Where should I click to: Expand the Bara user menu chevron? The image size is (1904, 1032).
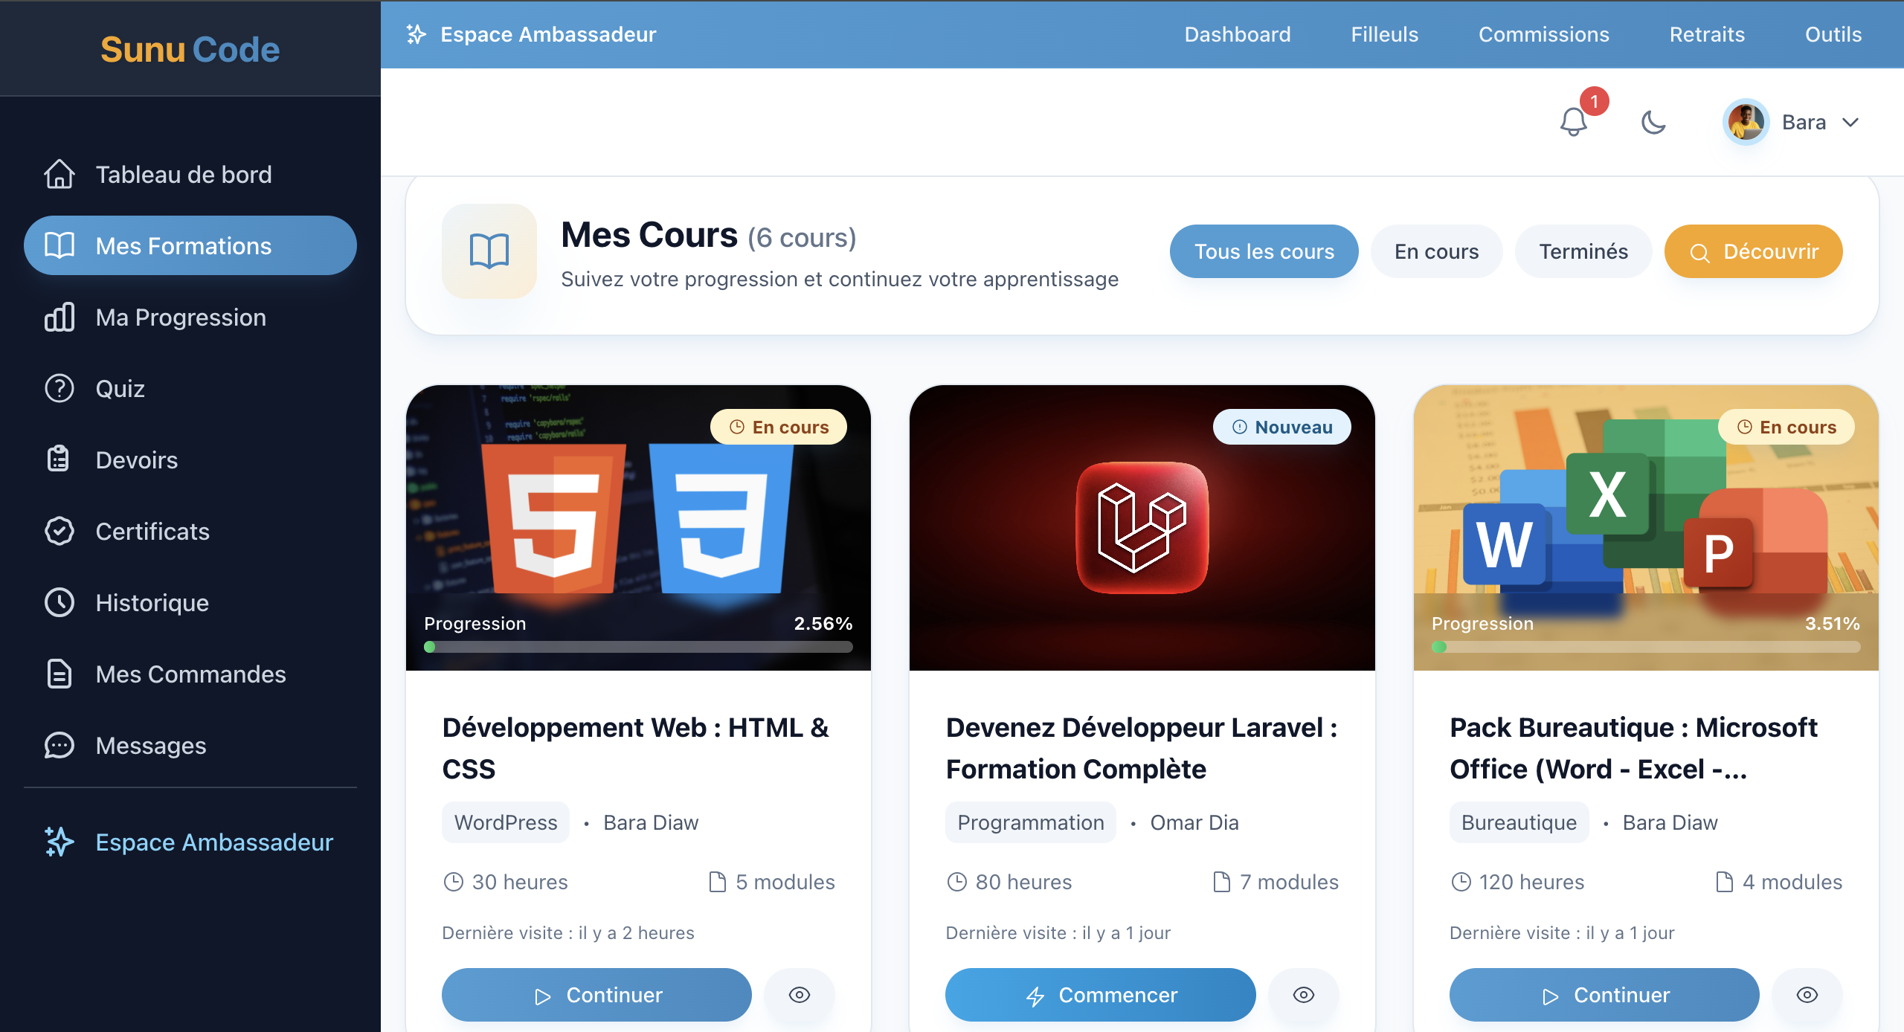[1850, 122]
